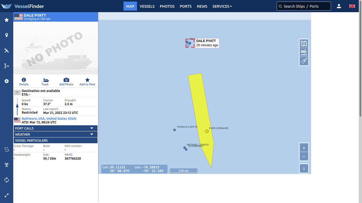Viewport: 362px width, 203px height.
Task: Toggle the wind and weather layer icon
Action: point(304,52)
